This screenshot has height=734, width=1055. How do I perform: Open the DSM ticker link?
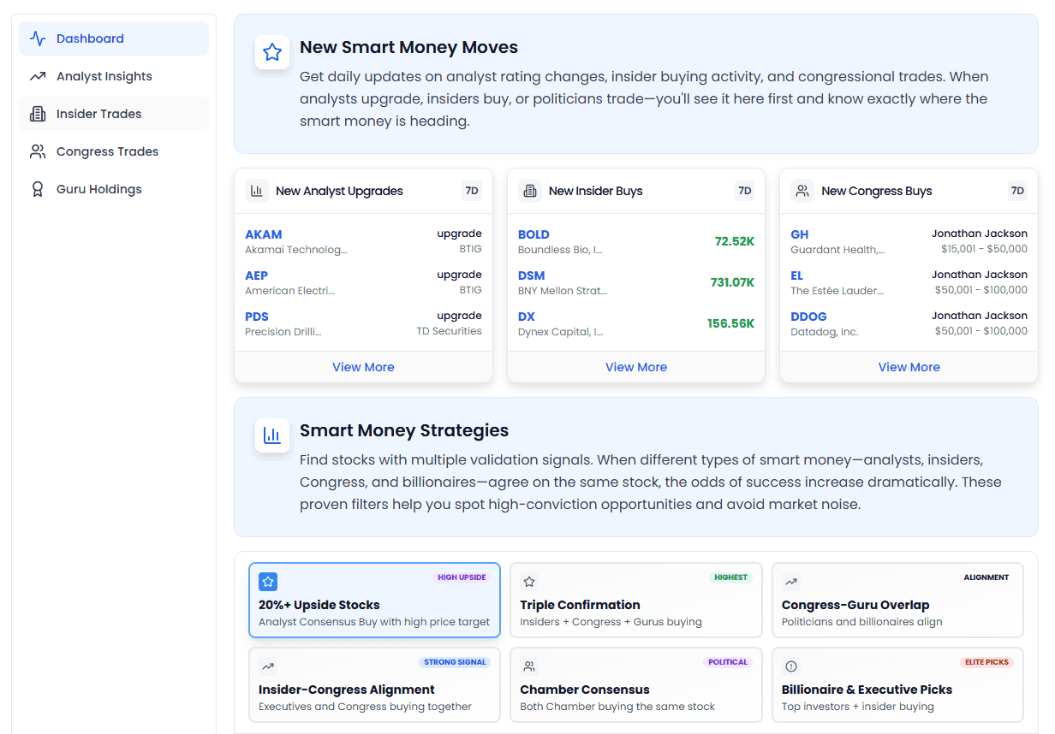pyautogui.click(x=531, y=275)
